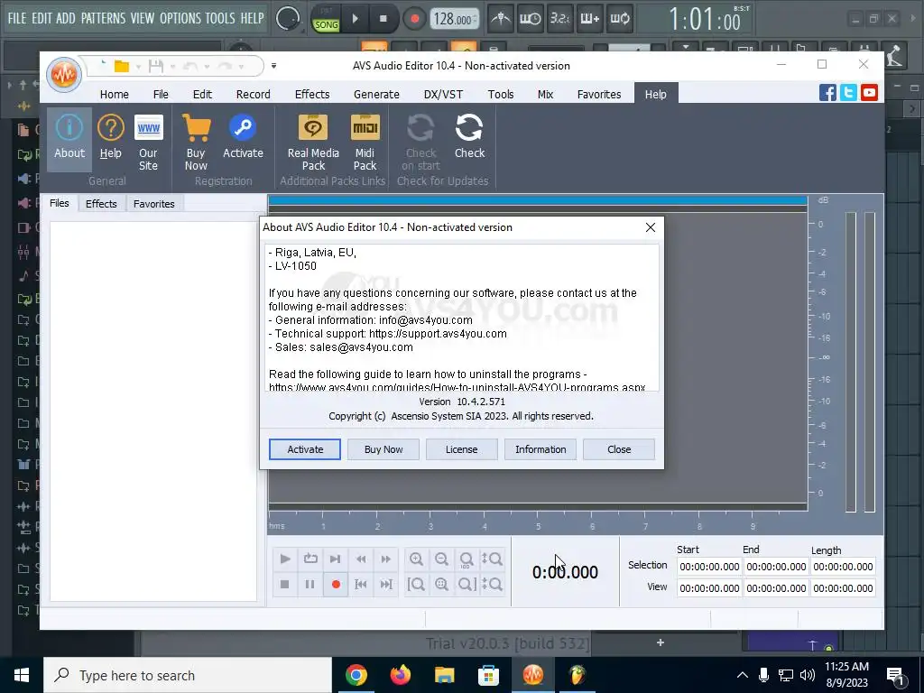Click the Zoom in horizontally icon
This screenshot has height=693, width=924.
416,559
